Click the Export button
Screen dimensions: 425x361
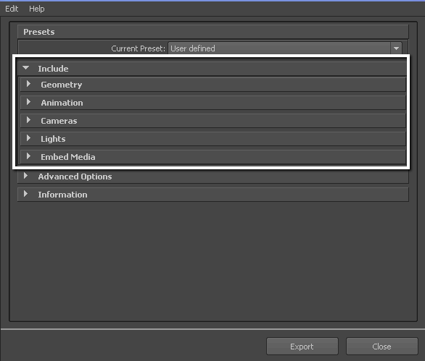(x=302, y=346)
